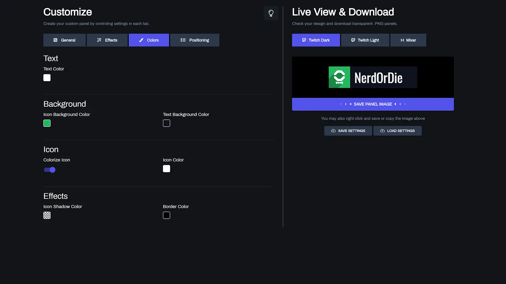The height and width of the screenshot is (284, 506).
Task: Click 'You may also right click' hint text
Action: click(x=373, y=118)
